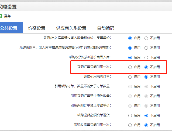The height and width of the screenshot is (131, 172).
Task: Enable 采购收货单只能引用一次
Action: (130, 125)
